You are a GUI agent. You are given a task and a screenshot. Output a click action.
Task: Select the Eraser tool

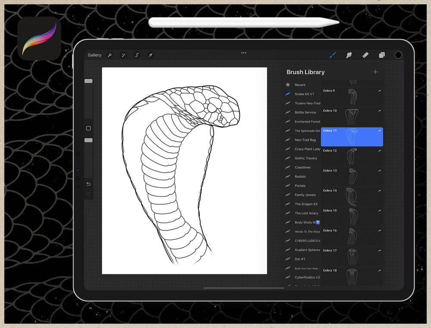coord(365,55)
